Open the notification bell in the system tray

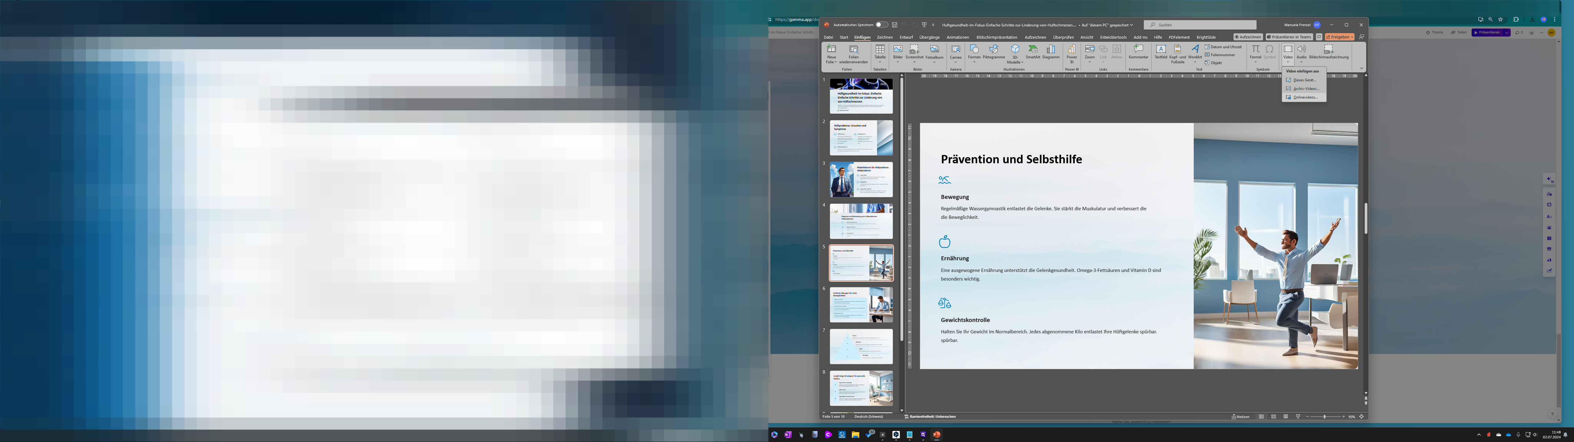click(1565, 435)
